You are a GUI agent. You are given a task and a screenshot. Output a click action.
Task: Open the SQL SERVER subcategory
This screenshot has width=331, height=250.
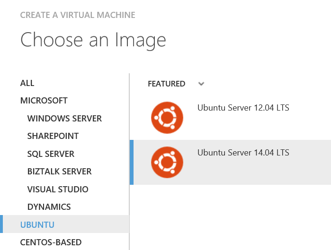click(x=51, y=154)
